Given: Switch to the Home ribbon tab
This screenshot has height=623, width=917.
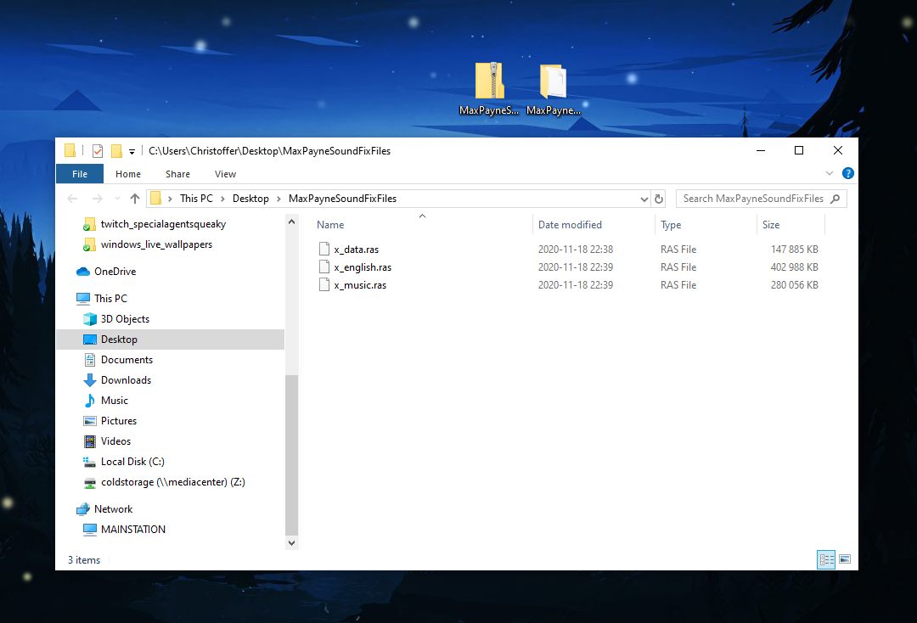Looking at the screenshot, I should pos(127,173).
